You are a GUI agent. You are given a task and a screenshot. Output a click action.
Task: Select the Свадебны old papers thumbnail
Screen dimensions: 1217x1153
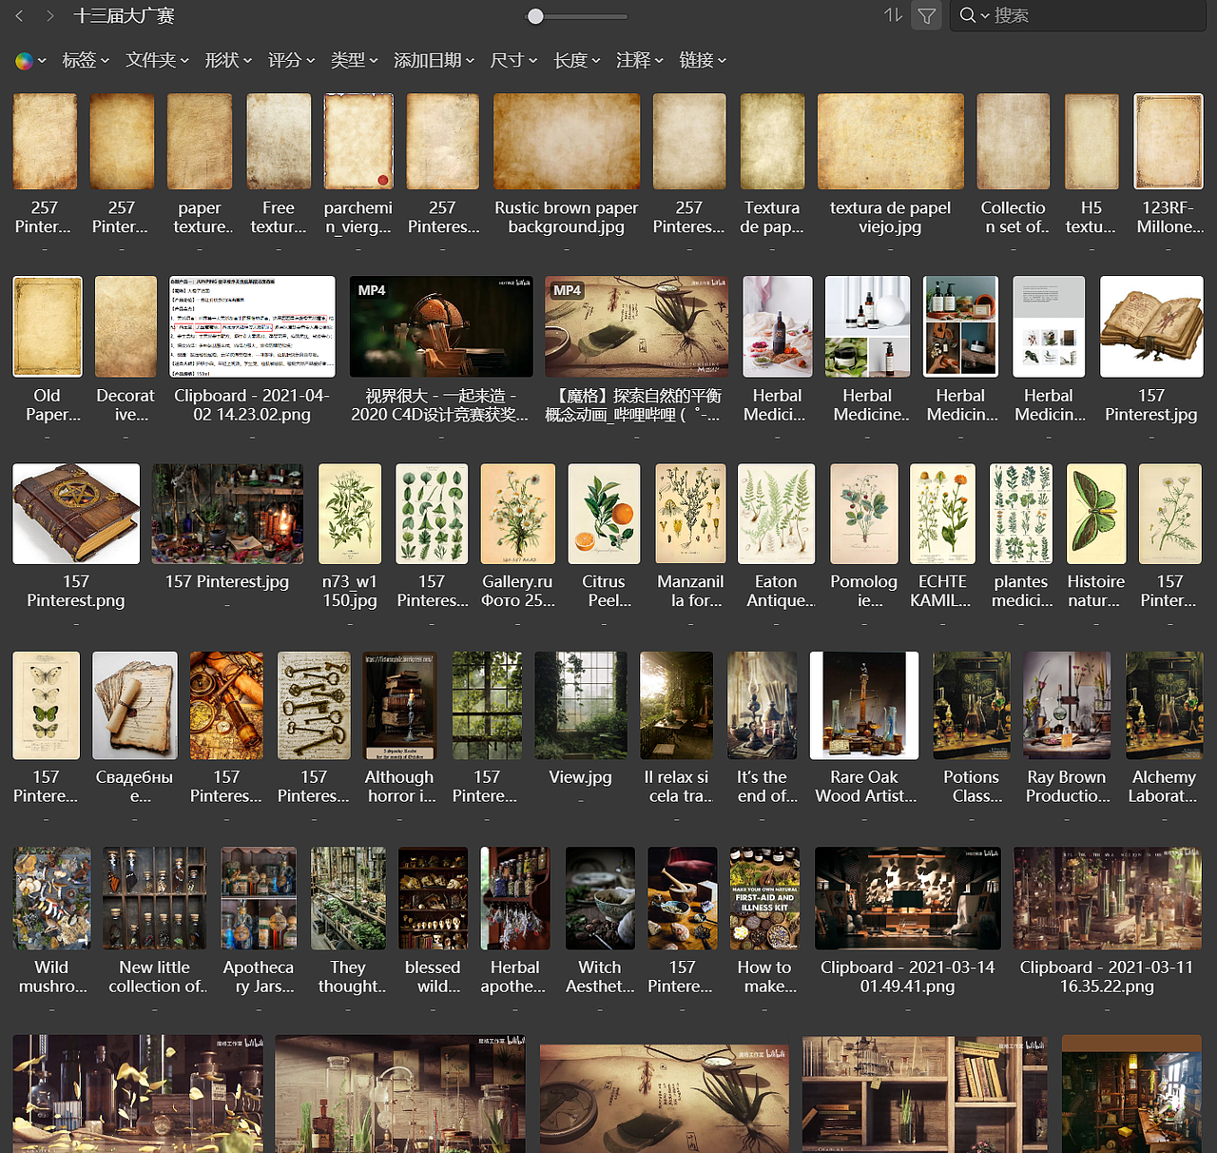tap(135, 706)
